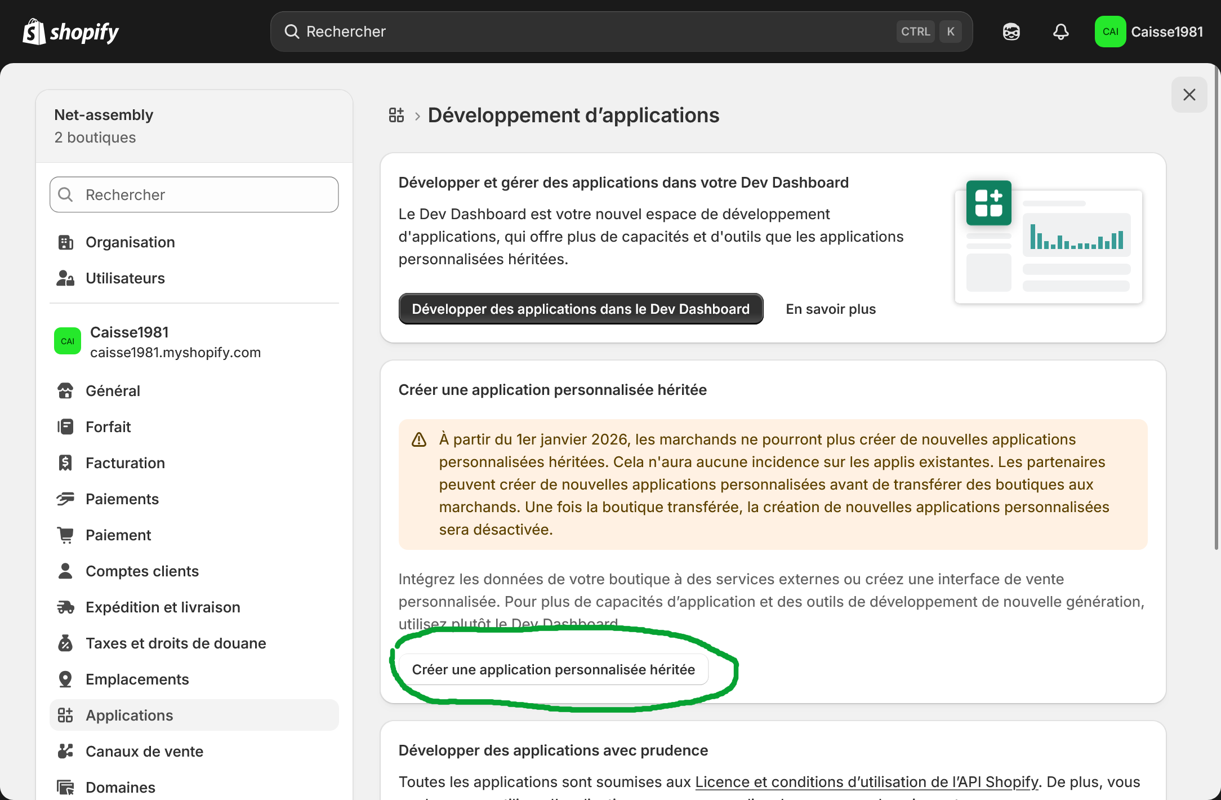Click the Développement d'applications page title
The image size is (1221, 800).
point(573,115)
